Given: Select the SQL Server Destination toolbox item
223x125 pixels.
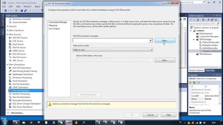Looking at the screenshot, I should coord(22,107).
